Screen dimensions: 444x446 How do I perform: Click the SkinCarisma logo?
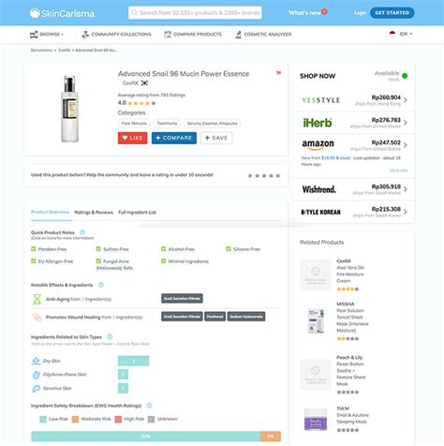62,13
